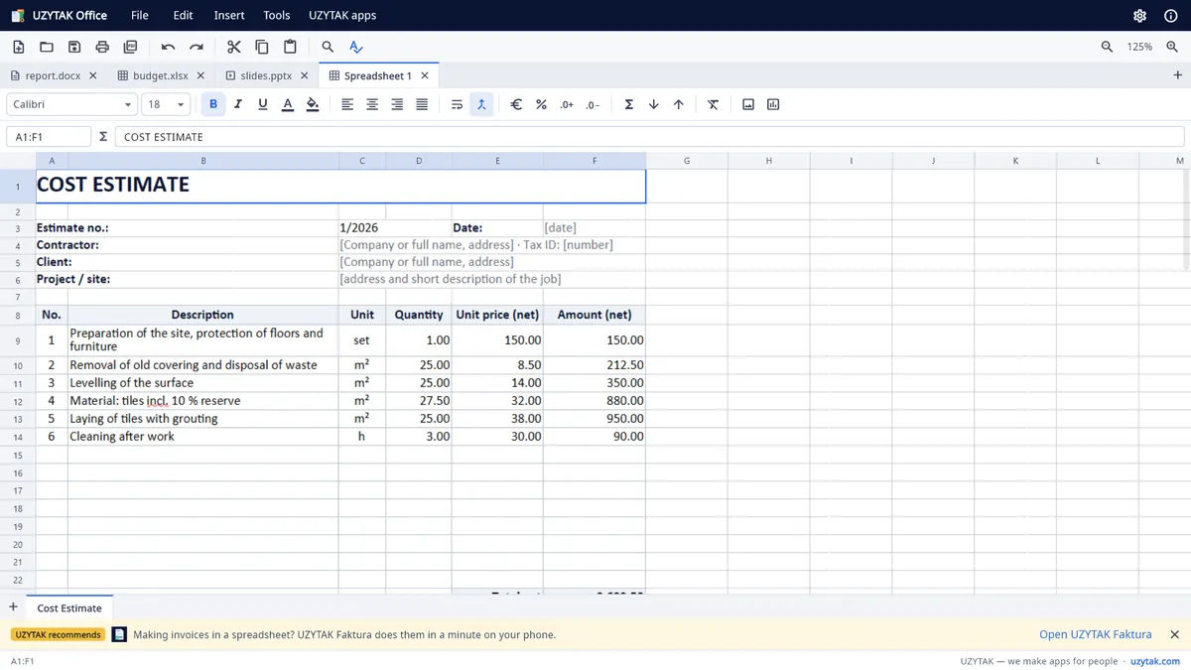
Task: Toggle wrap text for the cells
Action: tap(457, 104)
